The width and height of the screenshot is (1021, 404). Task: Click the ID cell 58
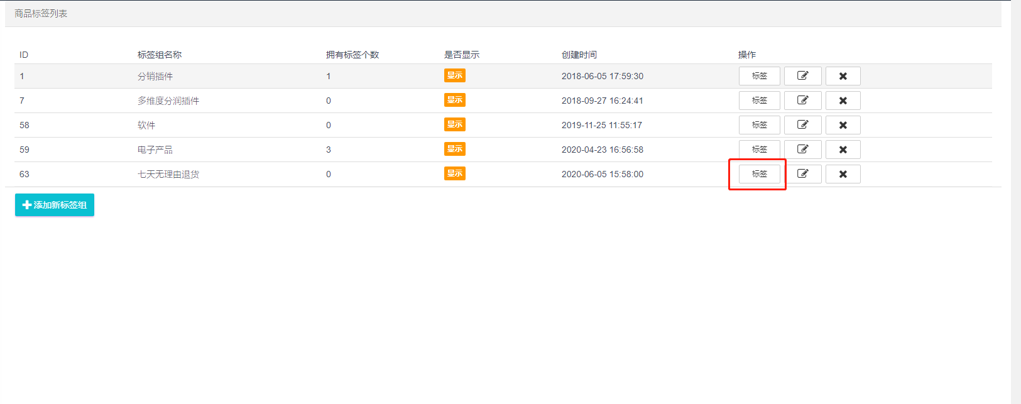(25, 125)
